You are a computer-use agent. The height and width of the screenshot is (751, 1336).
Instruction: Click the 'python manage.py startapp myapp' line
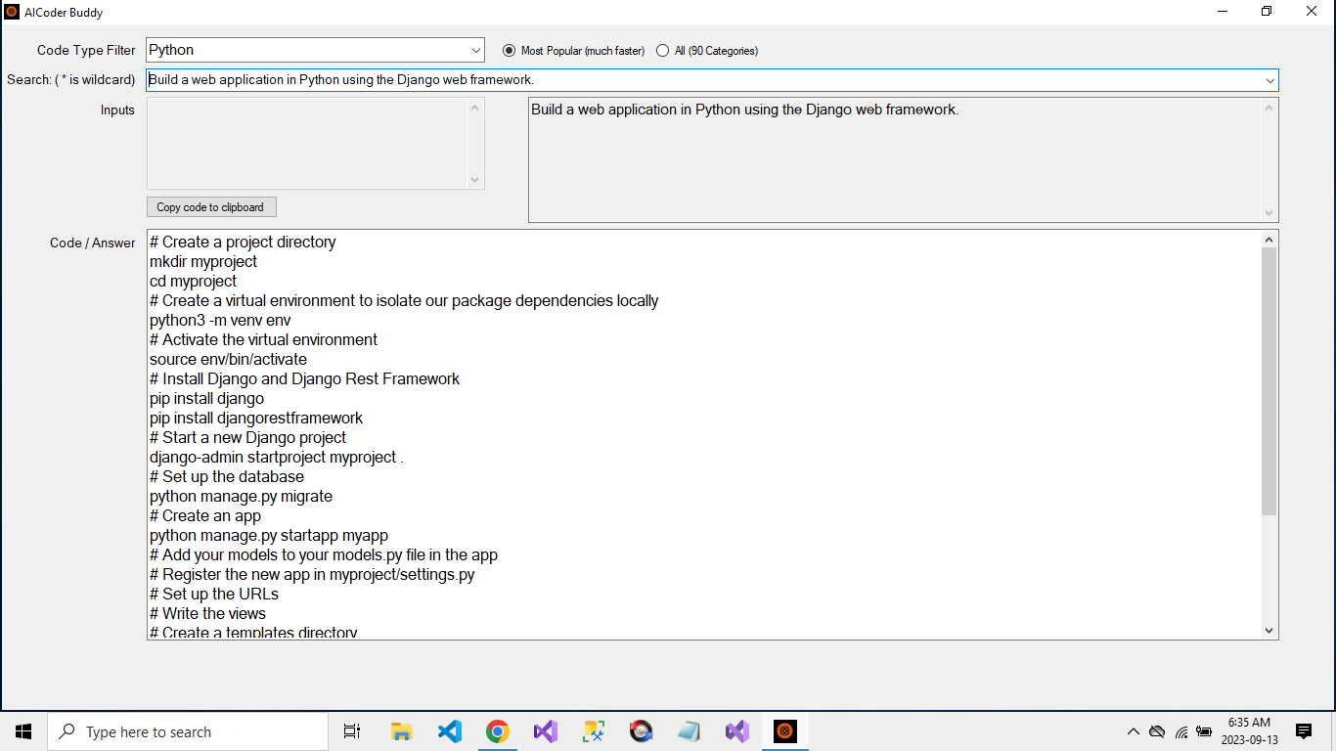pos(269,536)
